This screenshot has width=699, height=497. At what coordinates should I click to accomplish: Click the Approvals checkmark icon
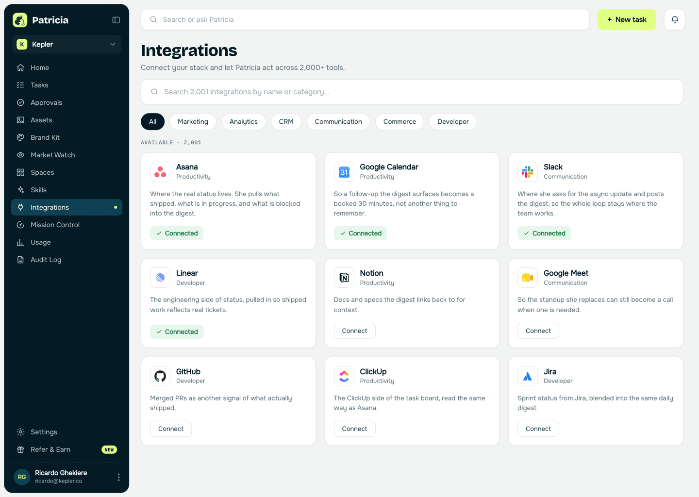click(20, 102)
